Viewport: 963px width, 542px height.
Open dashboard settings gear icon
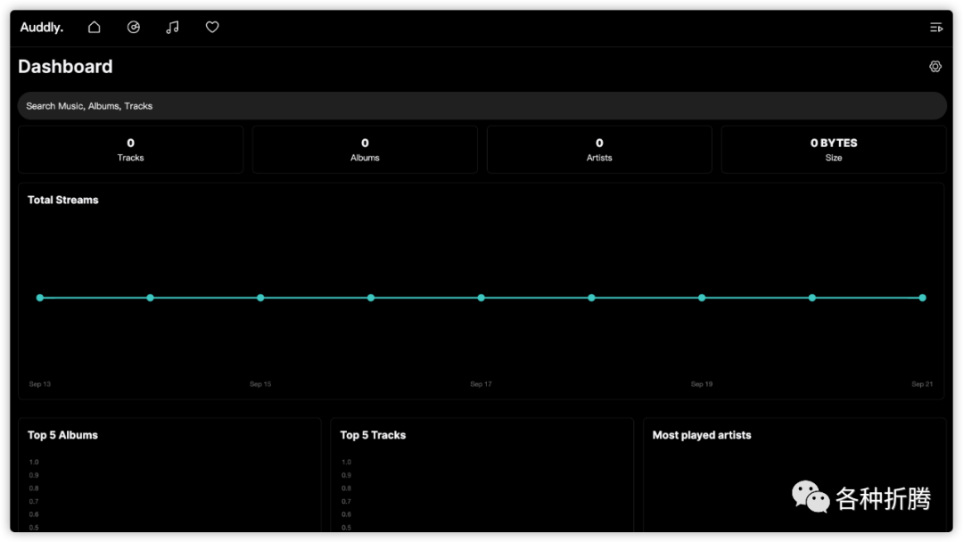934,66
